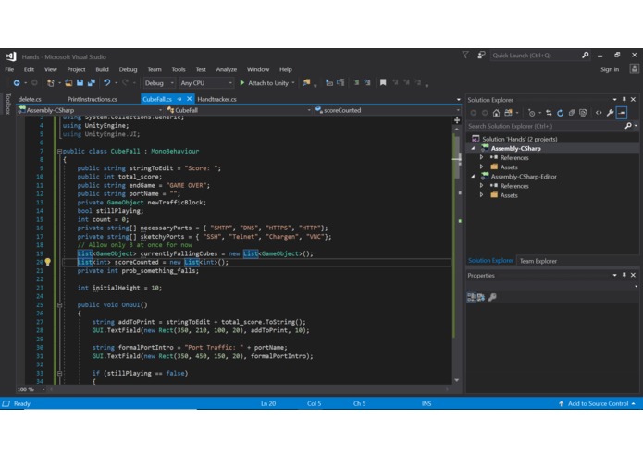Collapse the Assembly-CSharp project node
The height and width of the screenshot is (457, 643).
473,148
